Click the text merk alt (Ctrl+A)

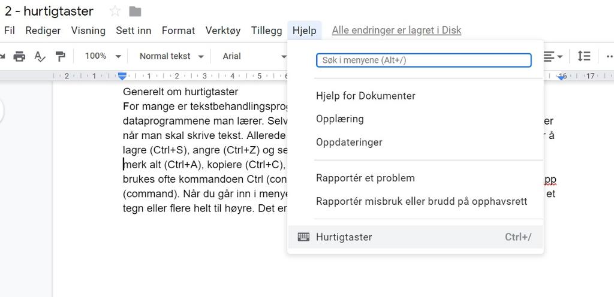click(162, 165)
